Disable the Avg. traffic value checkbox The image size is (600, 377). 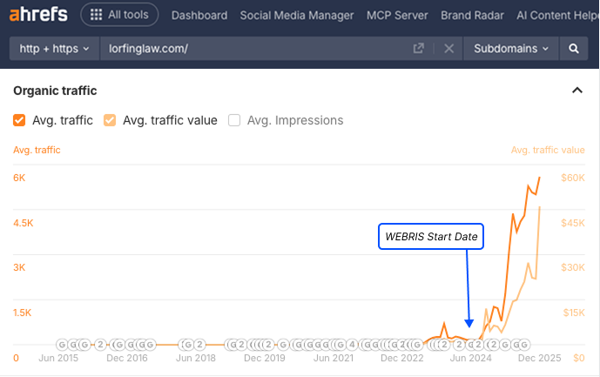click(110, 120)
